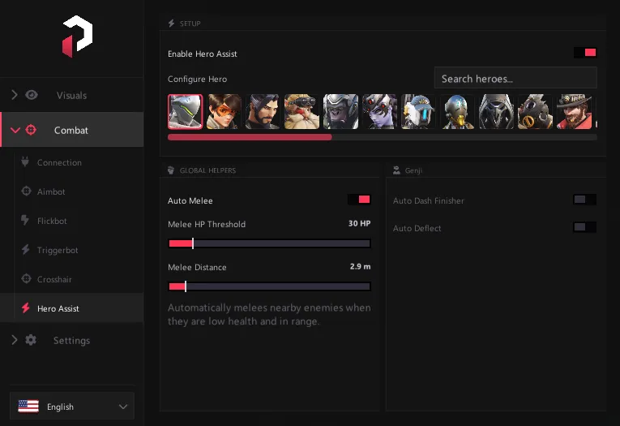Viewport: 620px width, 426px height.
Task: Click the gear icon next to Settings
Action: tap(31, 340)
